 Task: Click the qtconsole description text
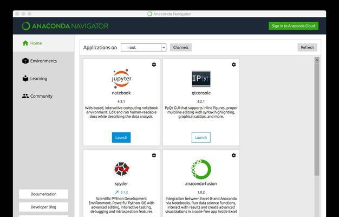(201, 112)
